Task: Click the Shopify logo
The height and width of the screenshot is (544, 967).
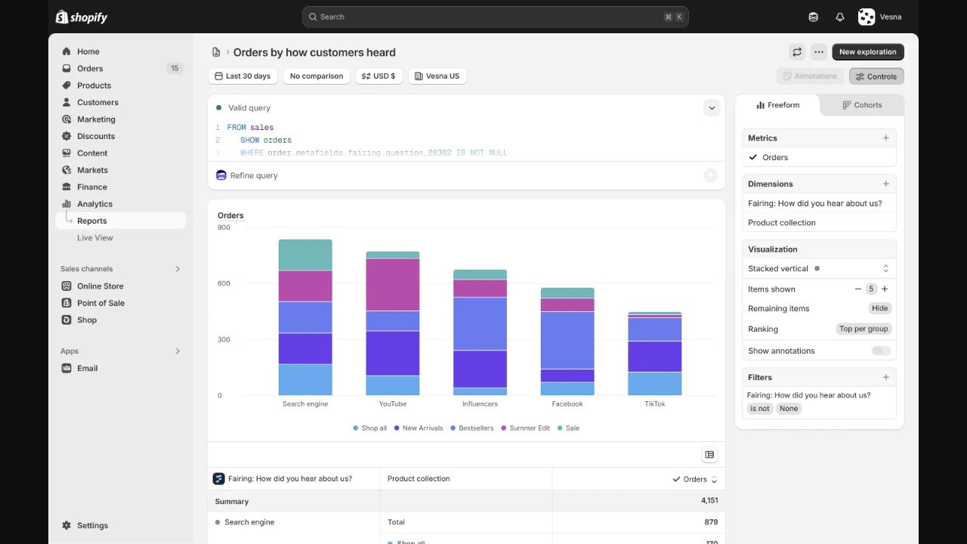Action: [82, 17]
